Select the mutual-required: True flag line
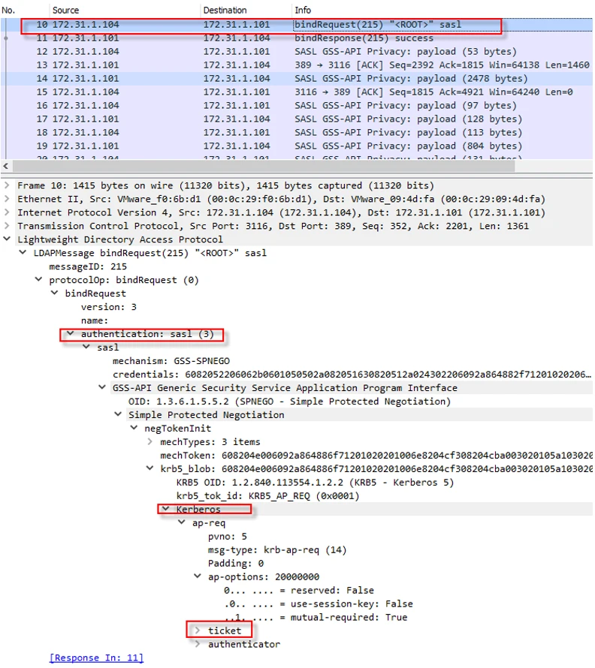 (316, 617)
